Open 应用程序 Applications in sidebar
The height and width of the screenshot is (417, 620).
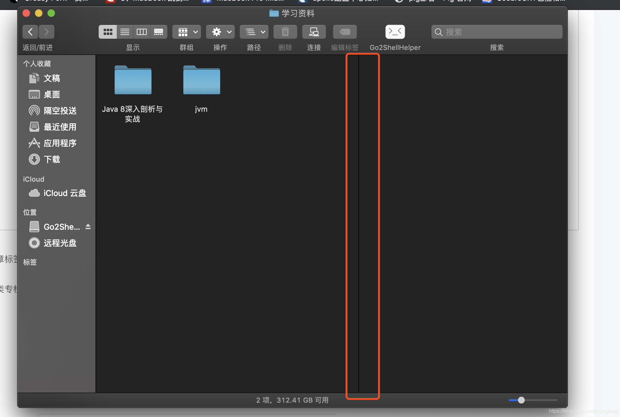(60, 143)
